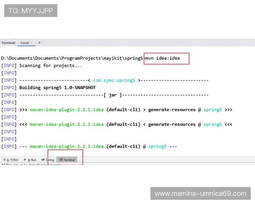Click maven-idea-plugin text on the >>> line
The height and width of the screenshot is (204, 255).
(66, 110)
